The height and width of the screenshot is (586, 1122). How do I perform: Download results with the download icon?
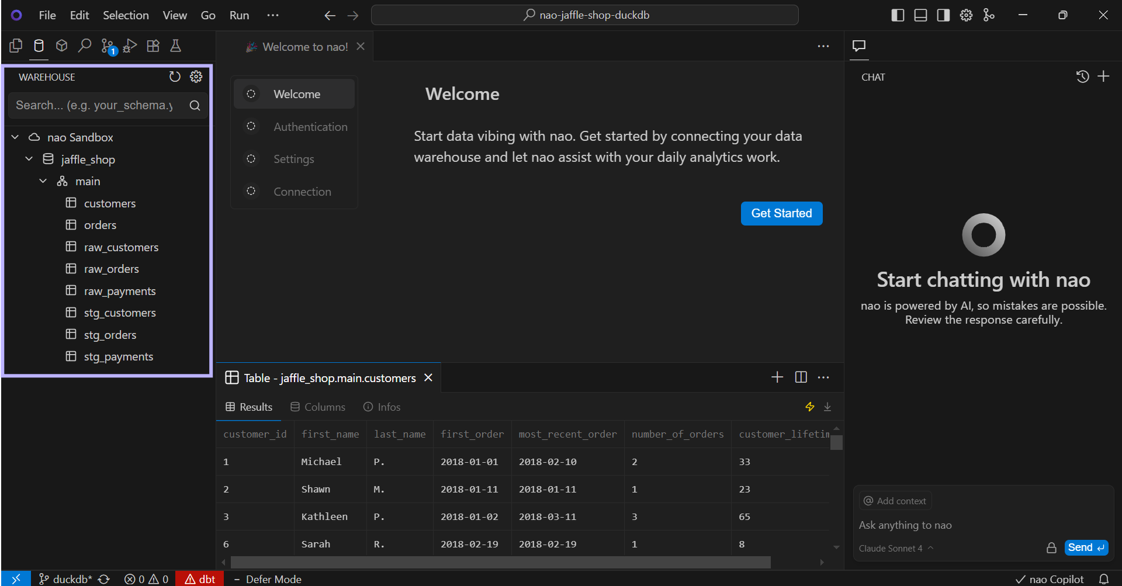coord(827,407)
